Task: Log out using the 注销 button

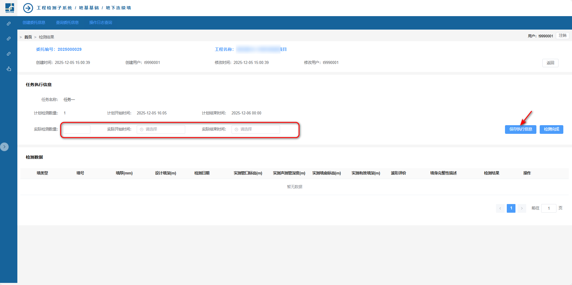Action: [x=562, y=36]
